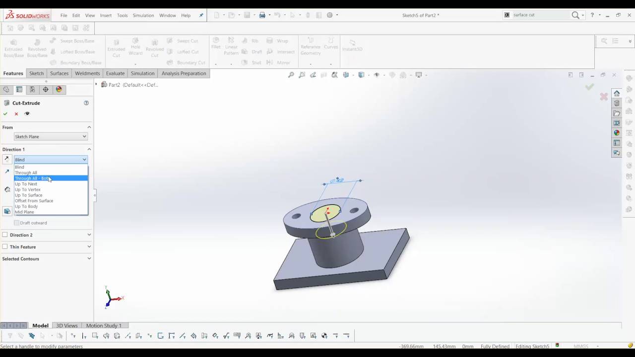The width and height of the screenshot is (635, 357).
Task: Open the FeatureManager design tree tab
Action: [6, 90]
